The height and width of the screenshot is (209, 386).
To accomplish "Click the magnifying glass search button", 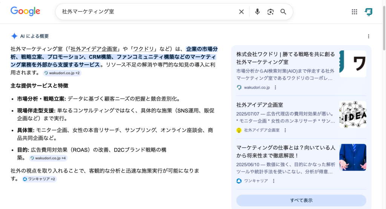I will (283, 12).
